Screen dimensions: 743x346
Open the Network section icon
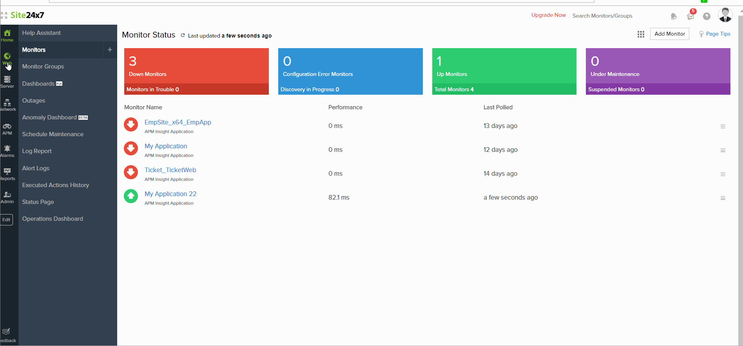pos(7,105)
